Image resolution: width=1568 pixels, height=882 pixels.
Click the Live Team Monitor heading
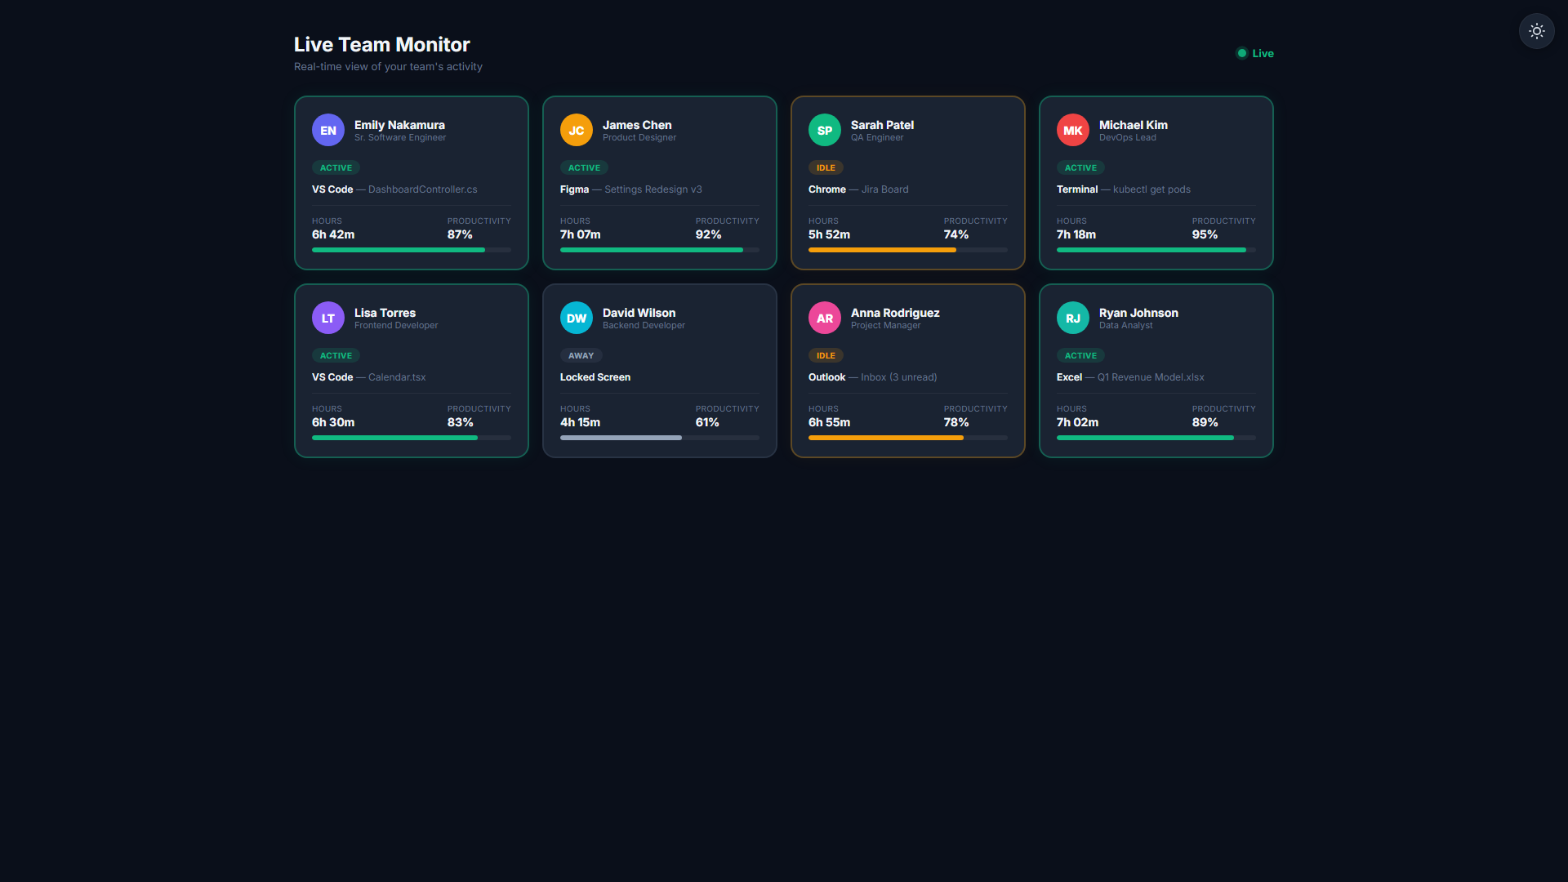(381, 44)
